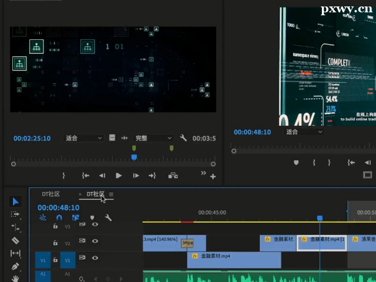This screenshot has width=376, height=282.
Task: Hide the V2 track output eye
Action: click(x=95, y=241)
